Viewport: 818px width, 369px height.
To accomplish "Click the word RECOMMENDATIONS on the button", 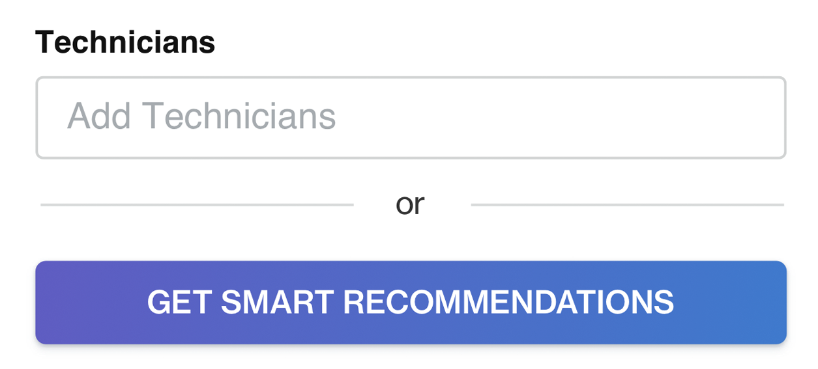I will tap(508, 303).
